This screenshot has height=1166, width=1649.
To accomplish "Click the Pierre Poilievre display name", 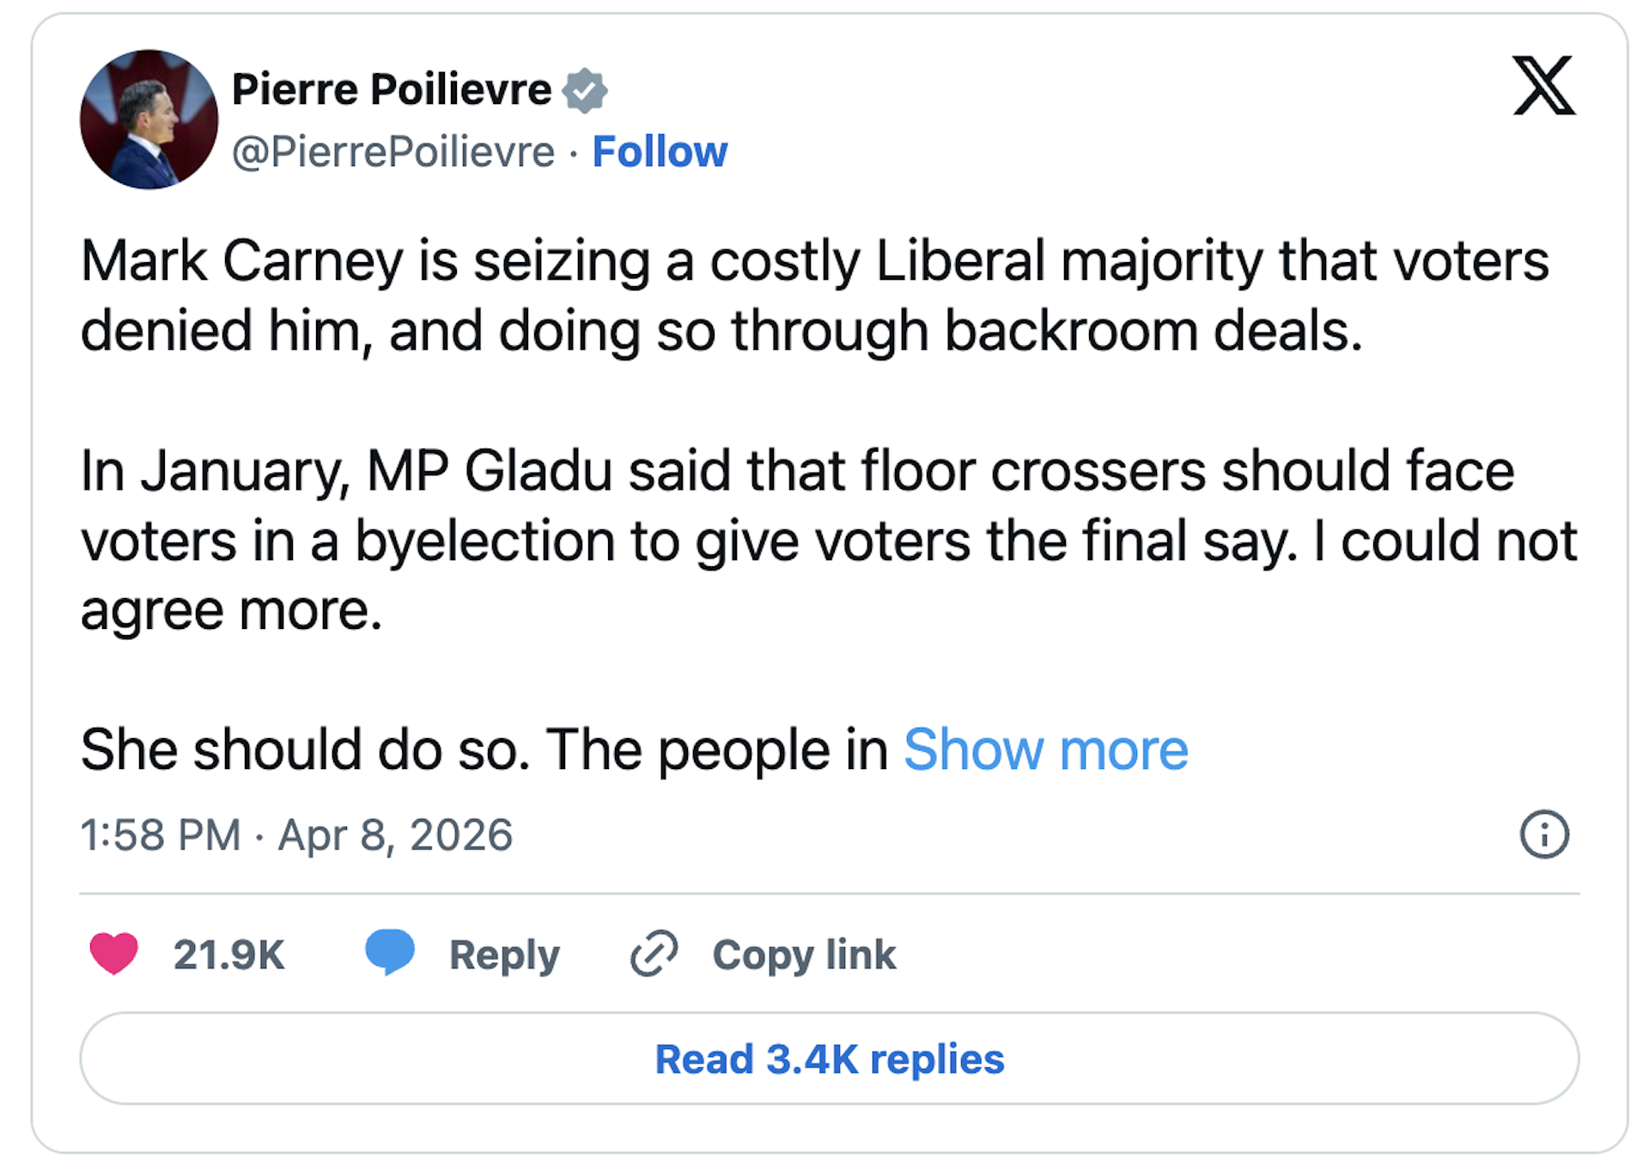I will coord(392,90).
